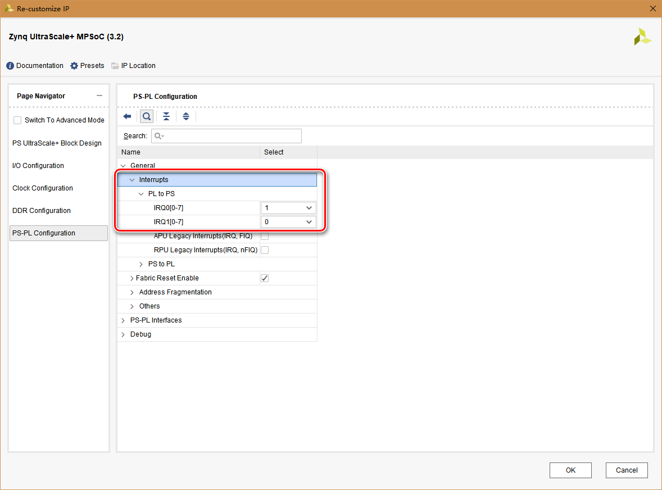Open DDR Configuration page

42,210
